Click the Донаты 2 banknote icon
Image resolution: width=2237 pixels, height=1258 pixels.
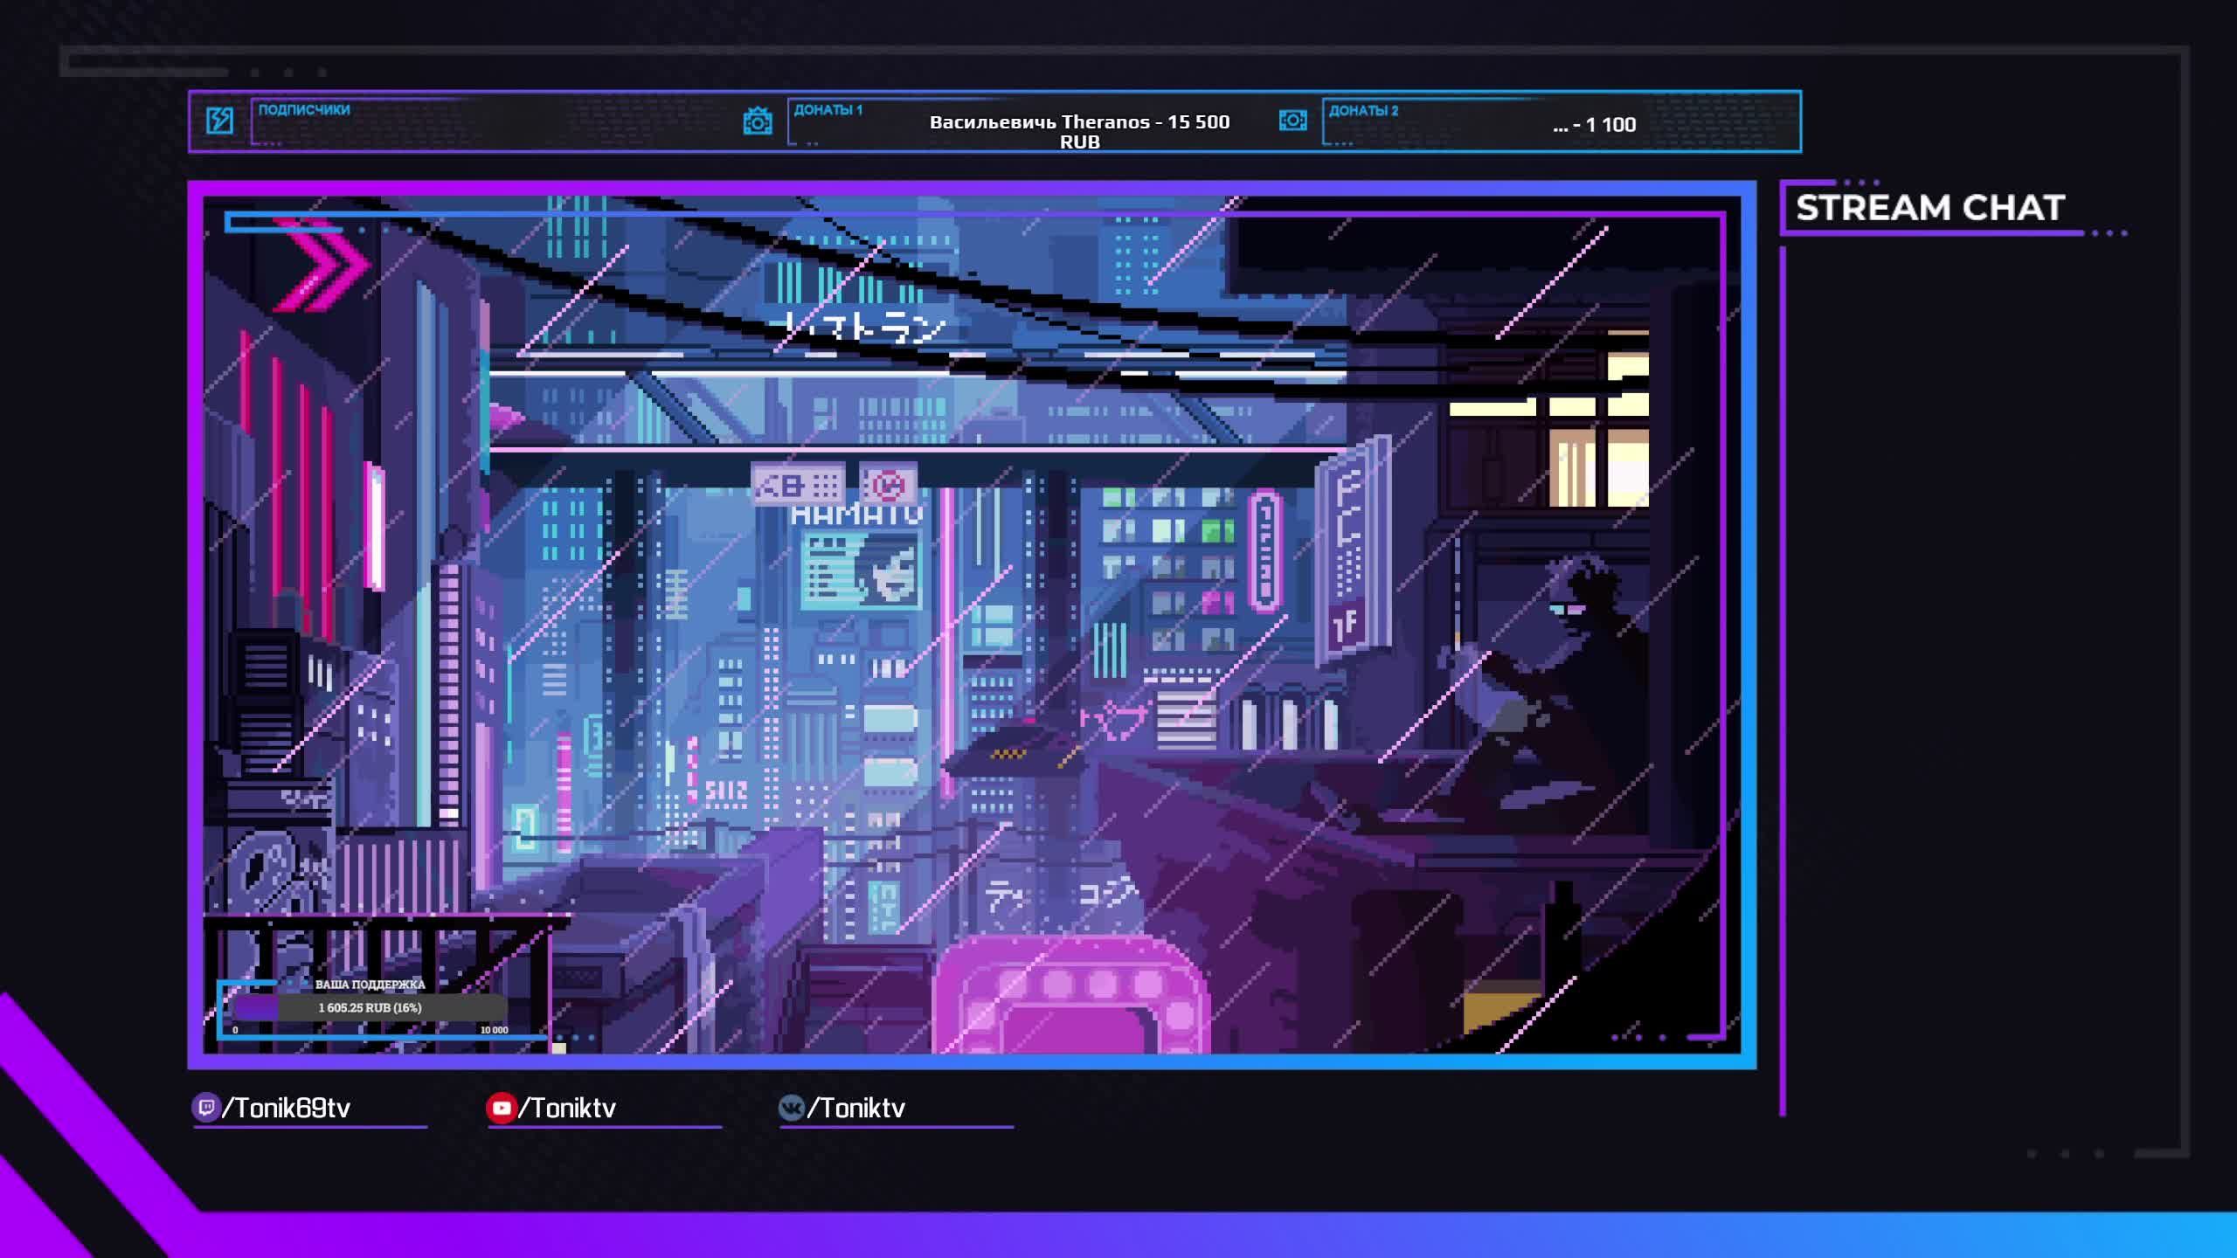click(x=1292, y=120)
